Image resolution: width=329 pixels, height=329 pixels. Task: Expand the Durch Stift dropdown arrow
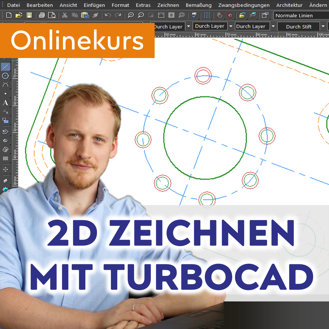click(323, 26)
